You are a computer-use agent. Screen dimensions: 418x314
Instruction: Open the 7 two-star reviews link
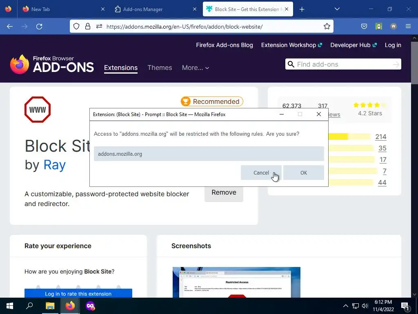tap(385, 171)
